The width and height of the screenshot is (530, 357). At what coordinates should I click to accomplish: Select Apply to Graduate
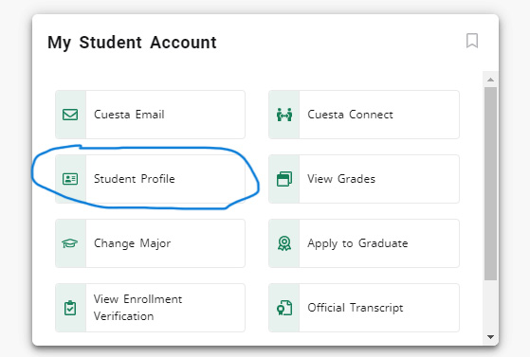(x=364, y=243)
